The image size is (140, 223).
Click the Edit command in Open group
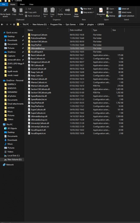[109, 12]
